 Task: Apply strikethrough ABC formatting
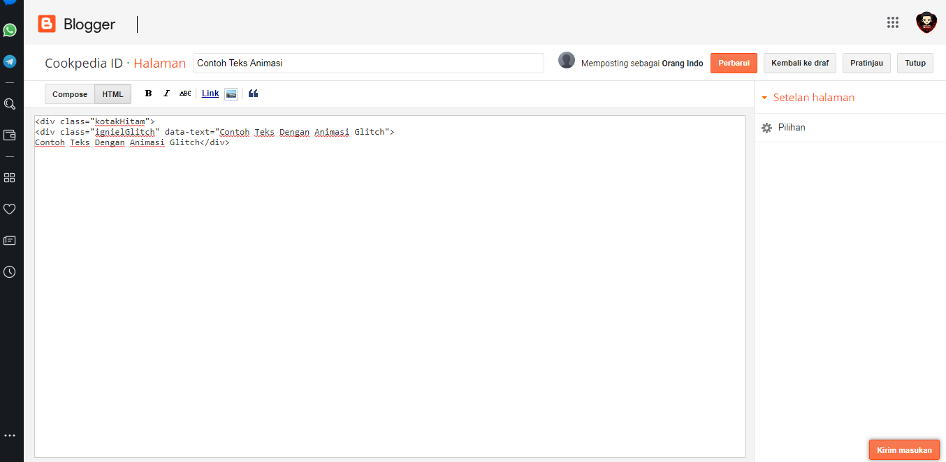185,94
